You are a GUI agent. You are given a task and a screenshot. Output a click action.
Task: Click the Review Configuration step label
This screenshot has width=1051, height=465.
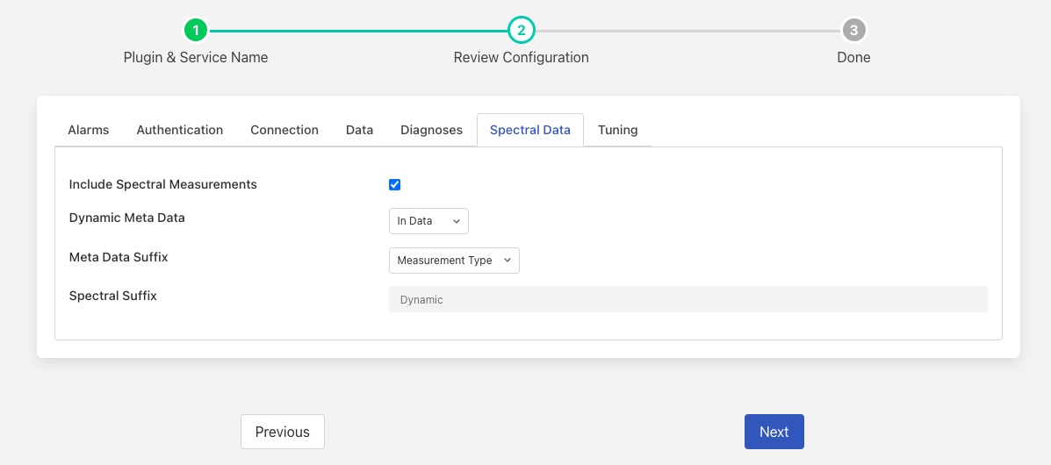pos(521,57)
